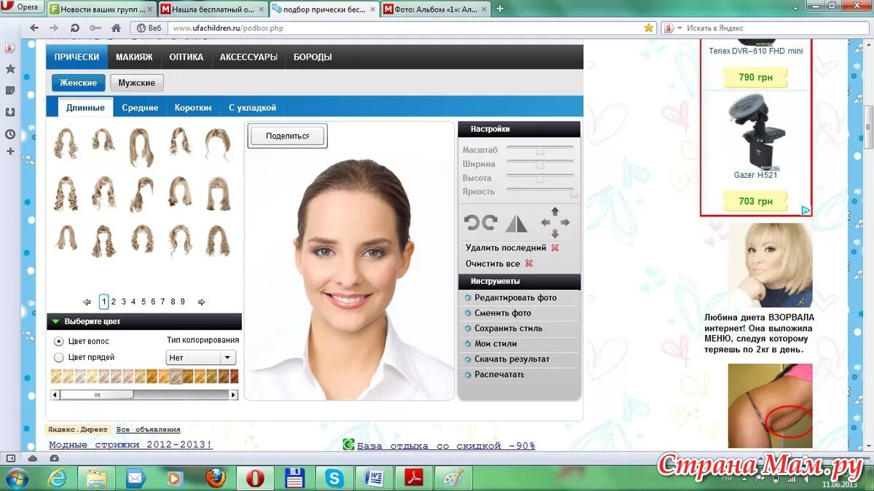Open the 'Макияж' category tab

pyautogui.click(x=134, y=57)
